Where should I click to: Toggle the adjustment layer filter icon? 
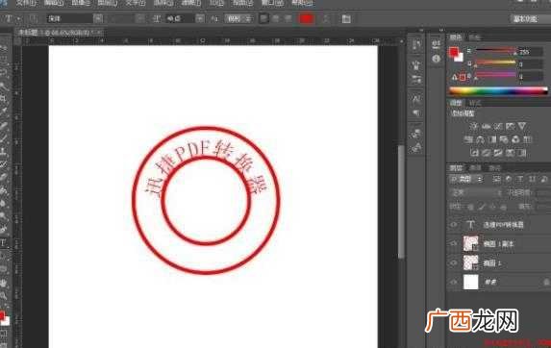point(509,180)
